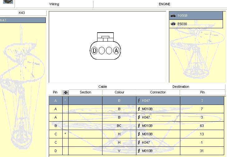Click the destination Pin column header

(x=202, y=92)
